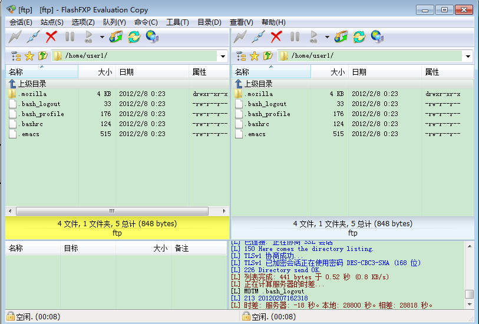This screenshot has width=479, height=324.
Task: Sort left pane by 名称 column header
Action: click(42, 72)
